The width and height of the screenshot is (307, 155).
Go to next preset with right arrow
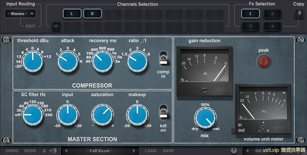(x=134, y=151)
